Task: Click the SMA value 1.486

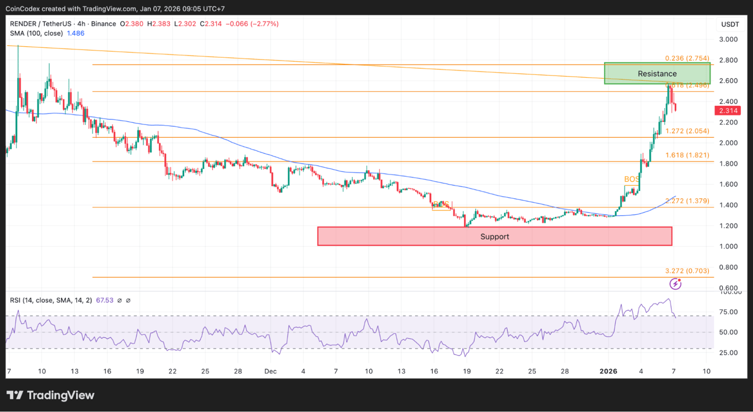Action: click(x=76, y=33)
